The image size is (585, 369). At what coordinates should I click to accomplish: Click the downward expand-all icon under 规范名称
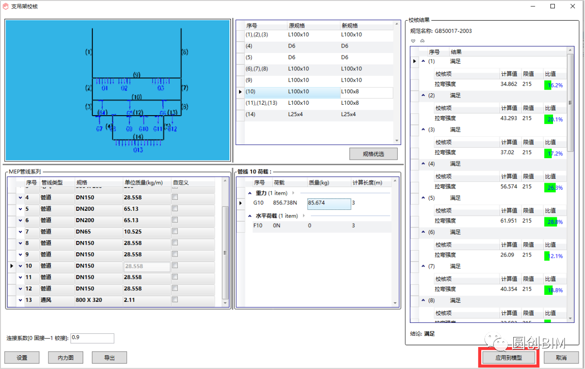(x=413, y=41)
